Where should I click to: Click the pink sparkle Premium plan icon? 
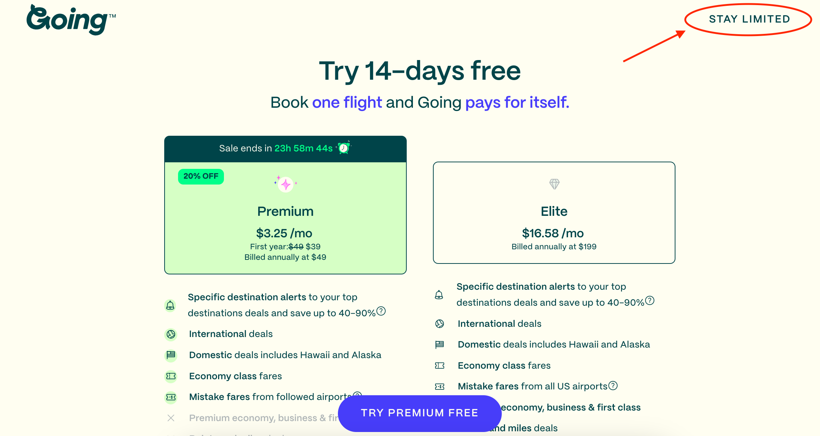coord(286,184)
